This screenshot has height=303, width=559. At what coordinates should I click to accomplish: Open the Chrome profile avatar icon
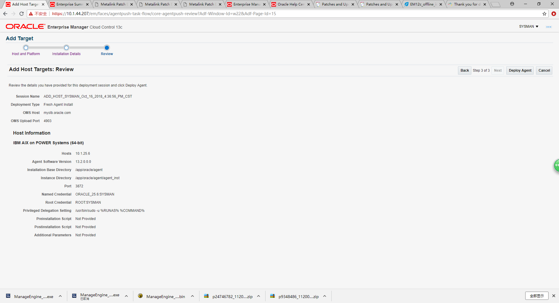[512, 4]
